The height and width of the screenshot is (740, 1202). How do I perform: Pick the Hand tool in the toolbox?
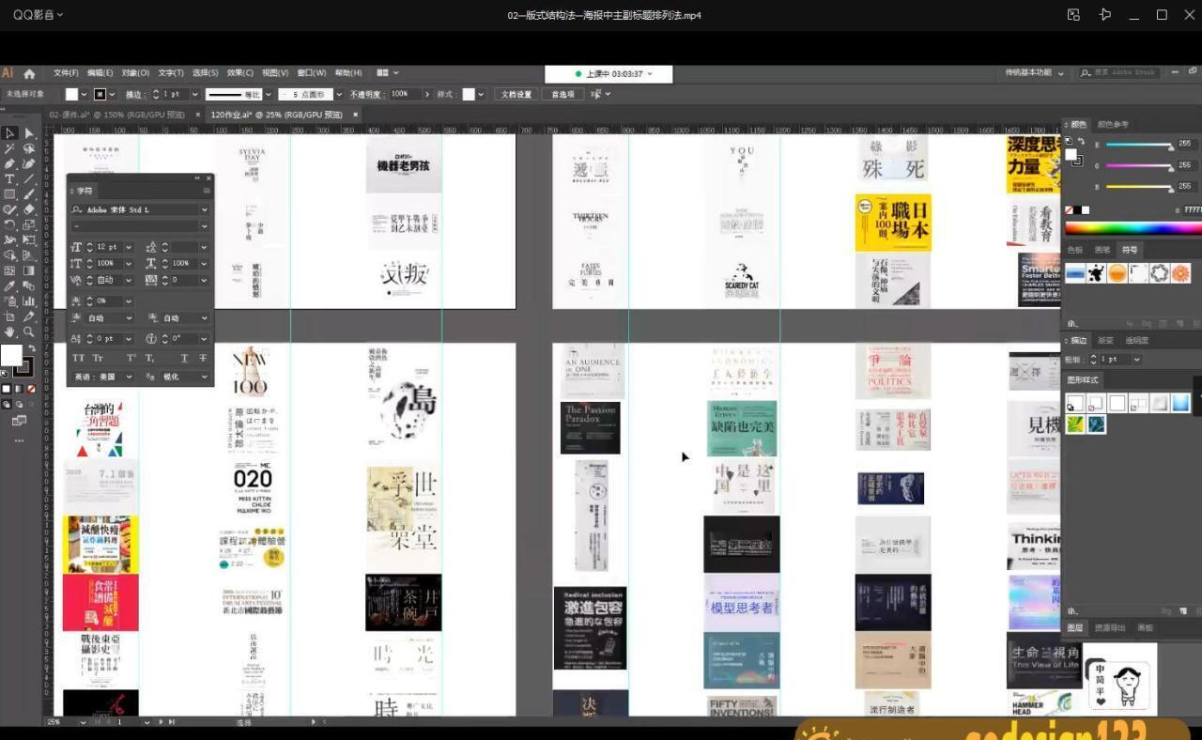[x=9, y=331]
